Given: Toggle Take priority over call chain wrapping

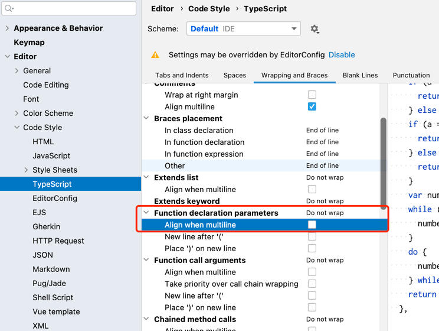Looking at the screenshot, I should click(312, 284).
